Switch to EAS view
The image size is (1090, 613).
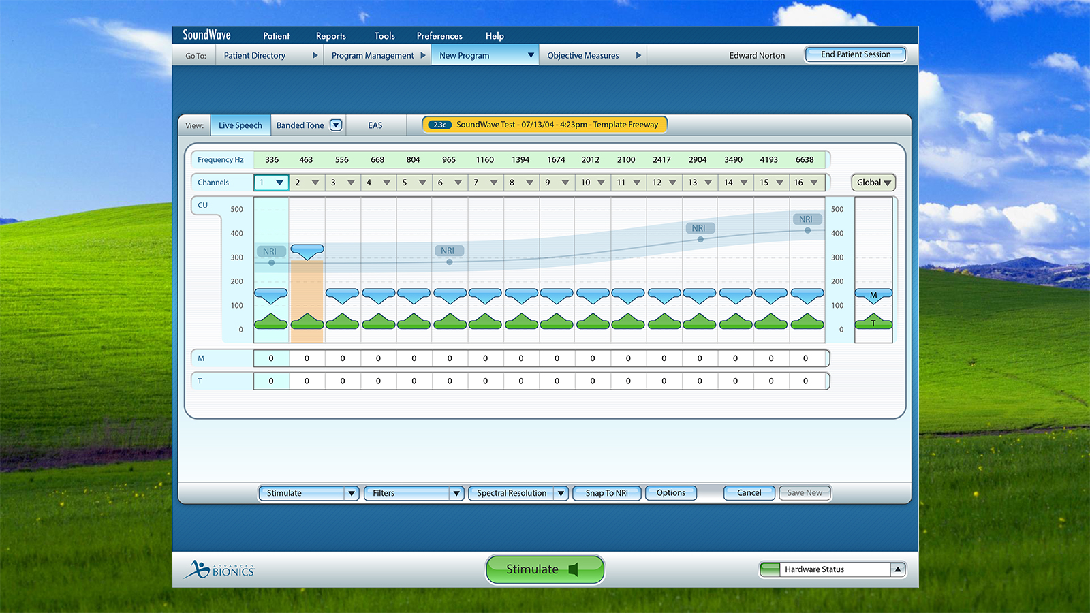click(x=375, y=125)
